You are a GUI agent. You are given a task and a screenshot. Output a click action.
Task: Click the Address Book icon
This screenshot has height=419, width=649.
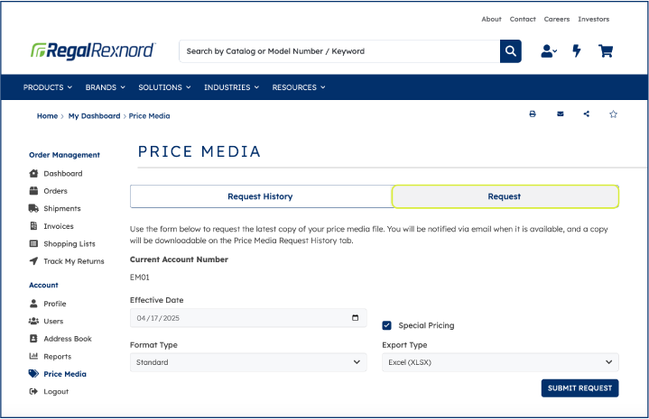(x=33, y=339)
